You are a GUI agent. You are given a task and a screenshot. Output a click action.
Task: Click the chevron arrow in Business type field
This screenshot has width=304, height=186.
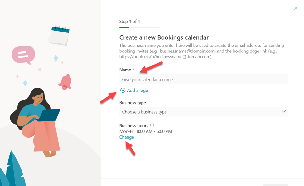[284, 112]
